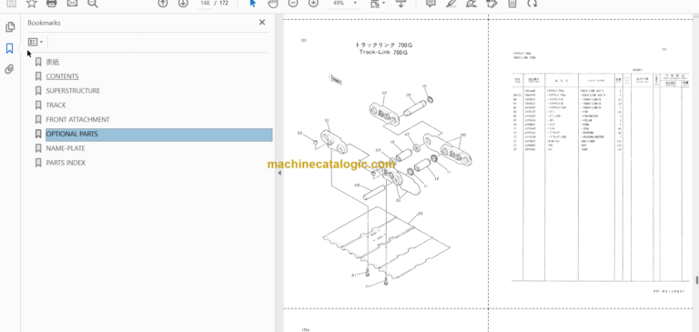Viewport: 699px width, 332px height.
Task: Go to next page arrow
Action: 183,3
